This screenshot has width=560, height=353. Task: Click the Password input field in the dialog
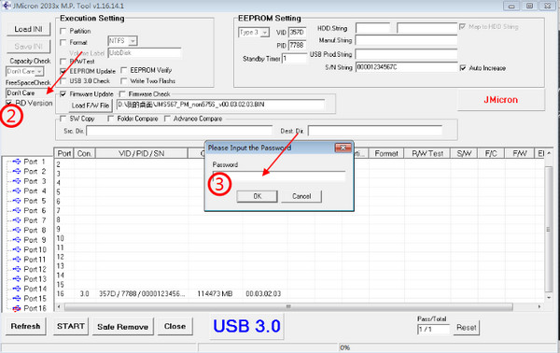click(x=279, y=176)
